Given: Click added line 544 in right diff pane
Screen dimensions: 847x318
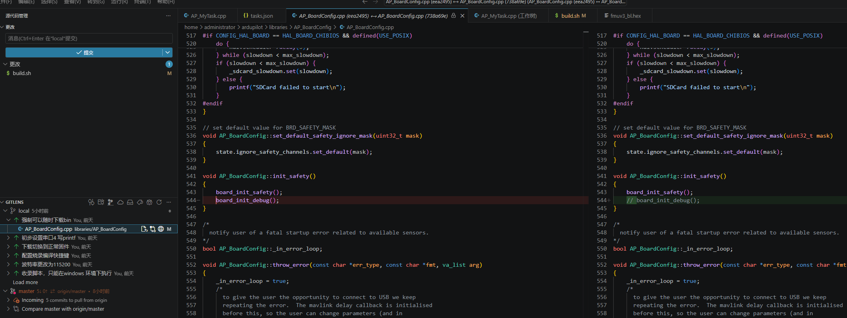Looking at the screenshot, I should click(x=729, y=200).
